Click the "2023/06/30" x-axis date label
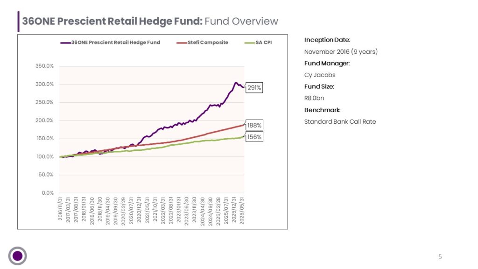 coord(186,211)
